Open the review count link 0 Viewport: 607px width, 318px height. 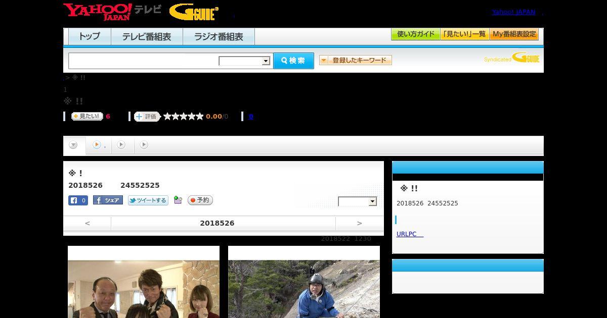click(251, 117)
